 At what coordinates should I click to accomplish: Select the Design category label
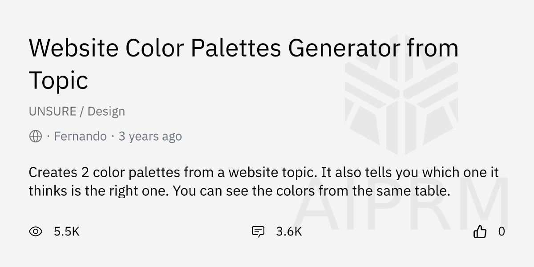106,111
